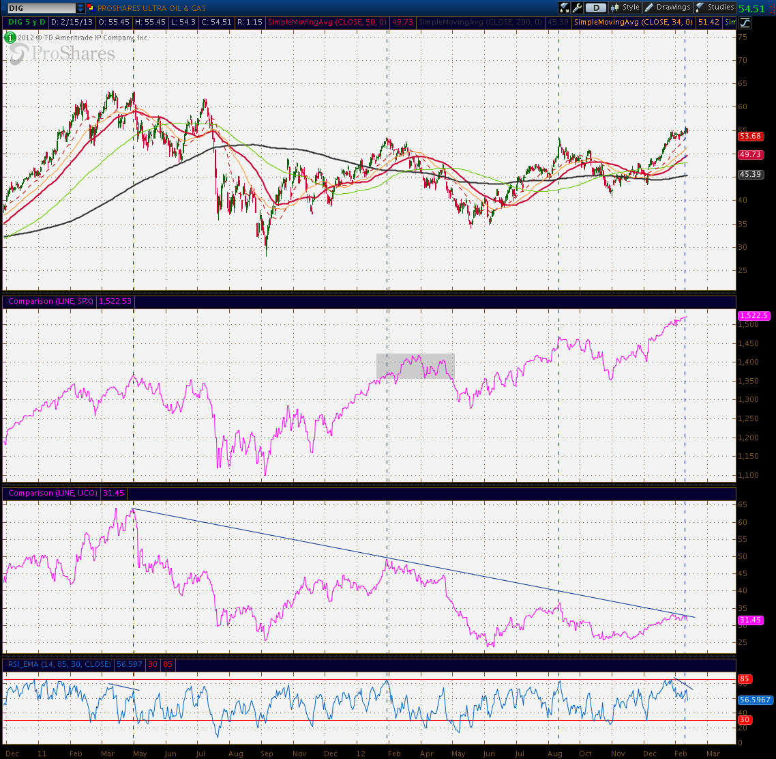
Task: Click the DIG 5 y D chart label
Action: tap(27, 23)
